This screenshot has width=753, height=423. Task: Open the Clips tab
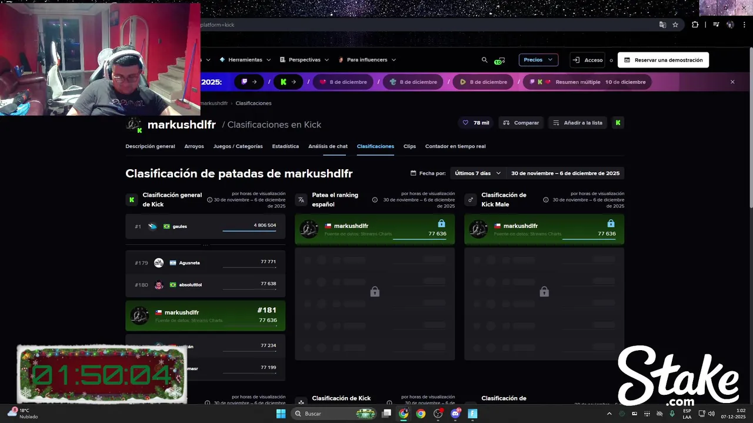[409, 146]
